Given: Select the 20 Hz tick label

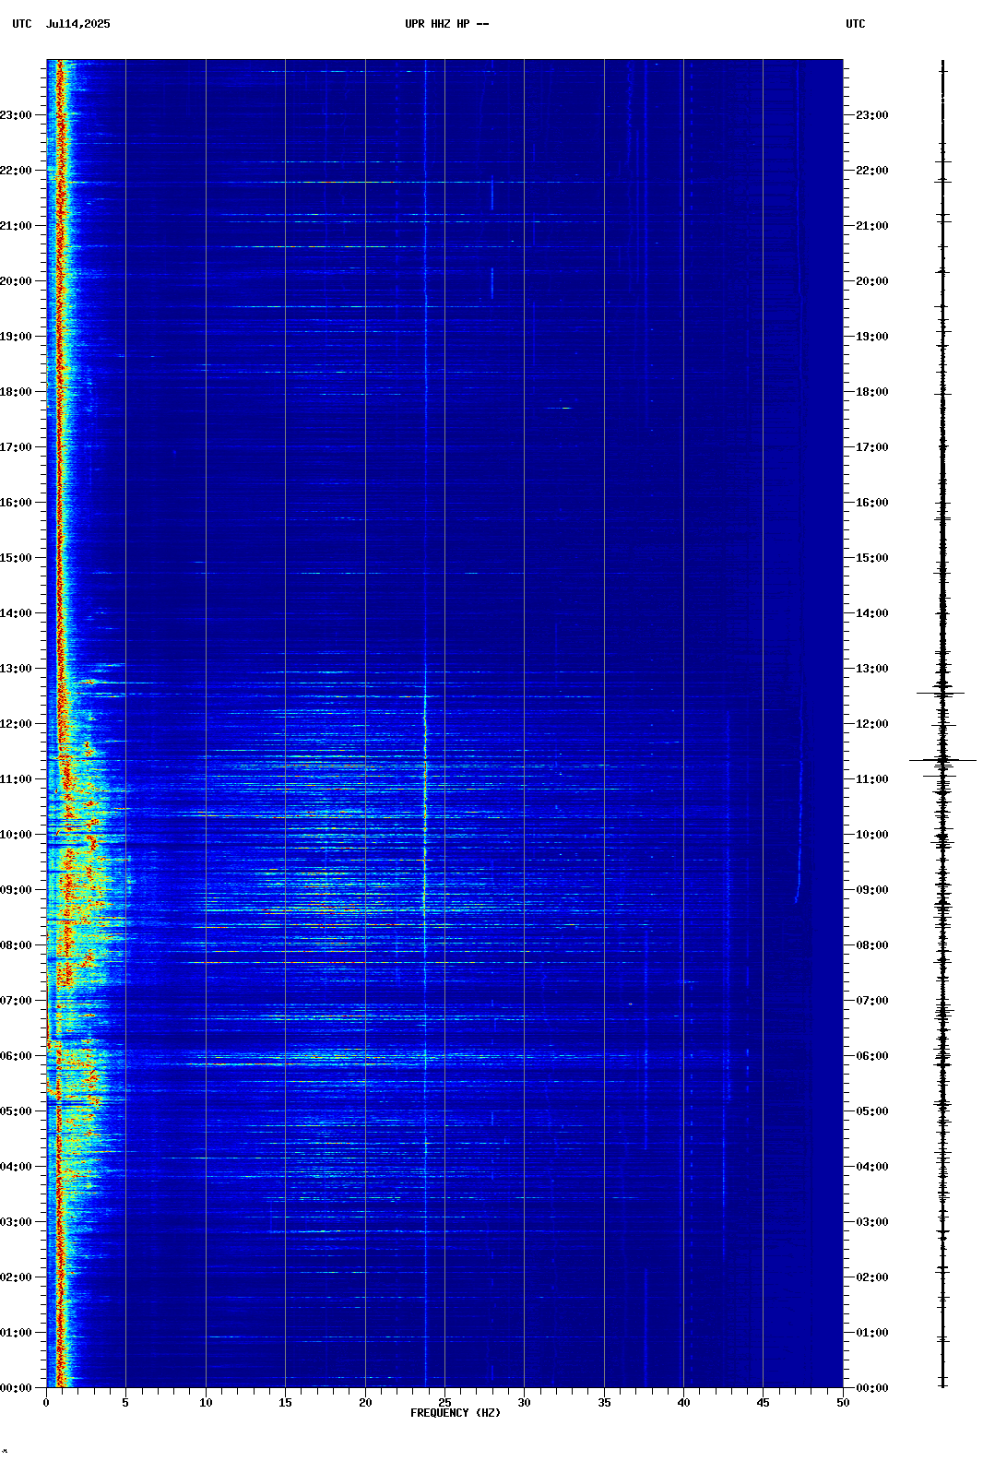Looking at the screenshot, I should [365, 1403].
